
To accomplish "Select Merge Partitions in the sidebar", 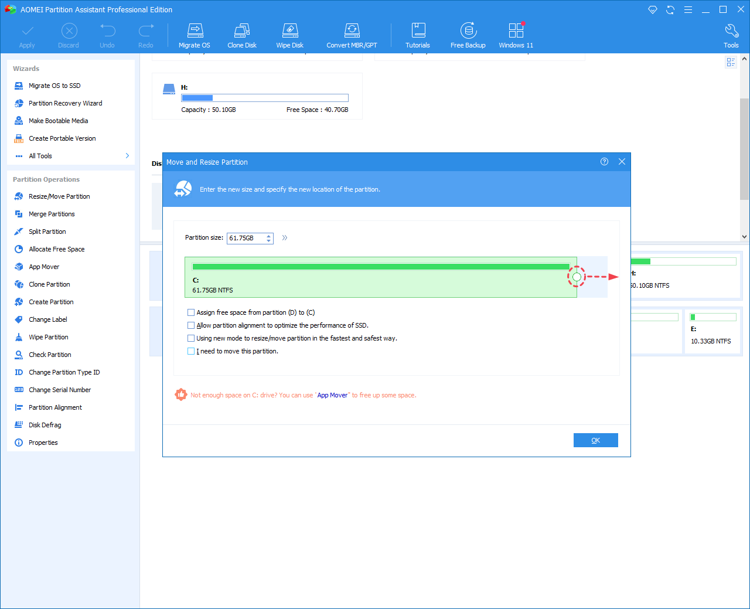I will click(52, 214).
